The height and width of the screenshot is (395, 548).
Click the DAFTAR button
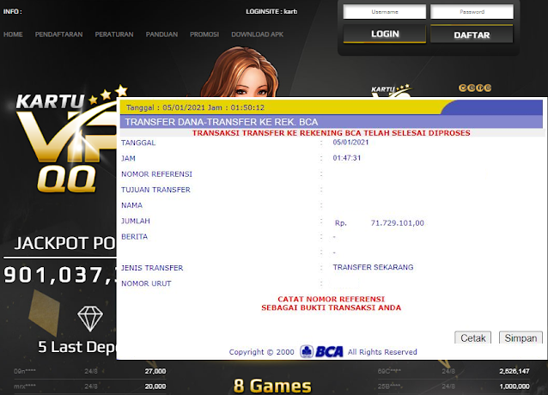tap(472, 34)
